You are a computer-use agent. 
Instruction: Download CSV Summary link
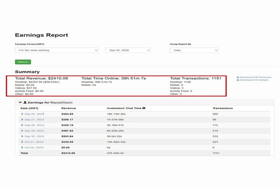[255, 77]
